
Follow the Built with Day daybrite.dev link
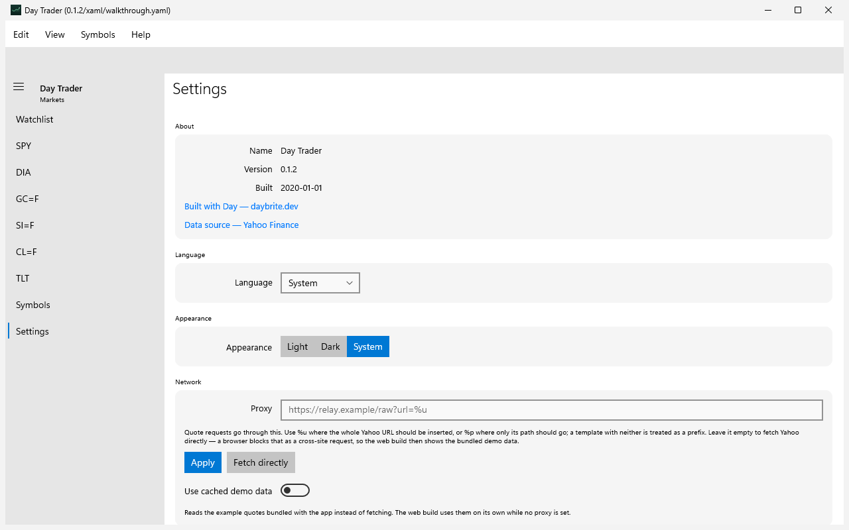coord(241,206)
